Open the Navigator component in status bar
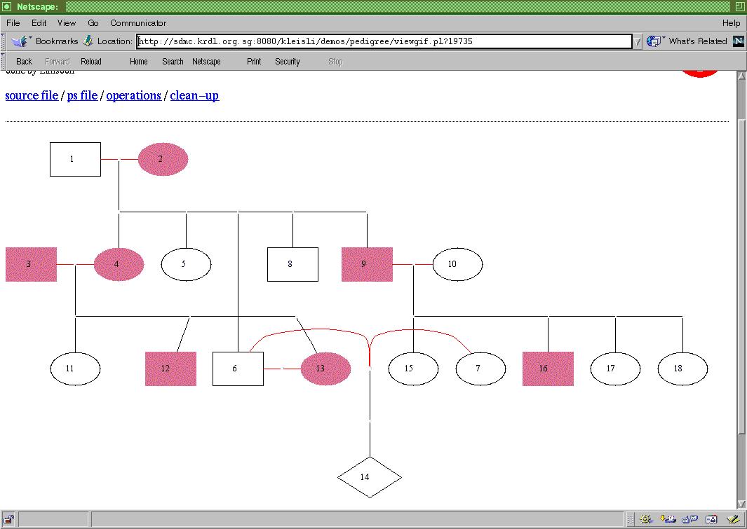The height and width of the screenshot is (529, 747). [x=646, y=519]
